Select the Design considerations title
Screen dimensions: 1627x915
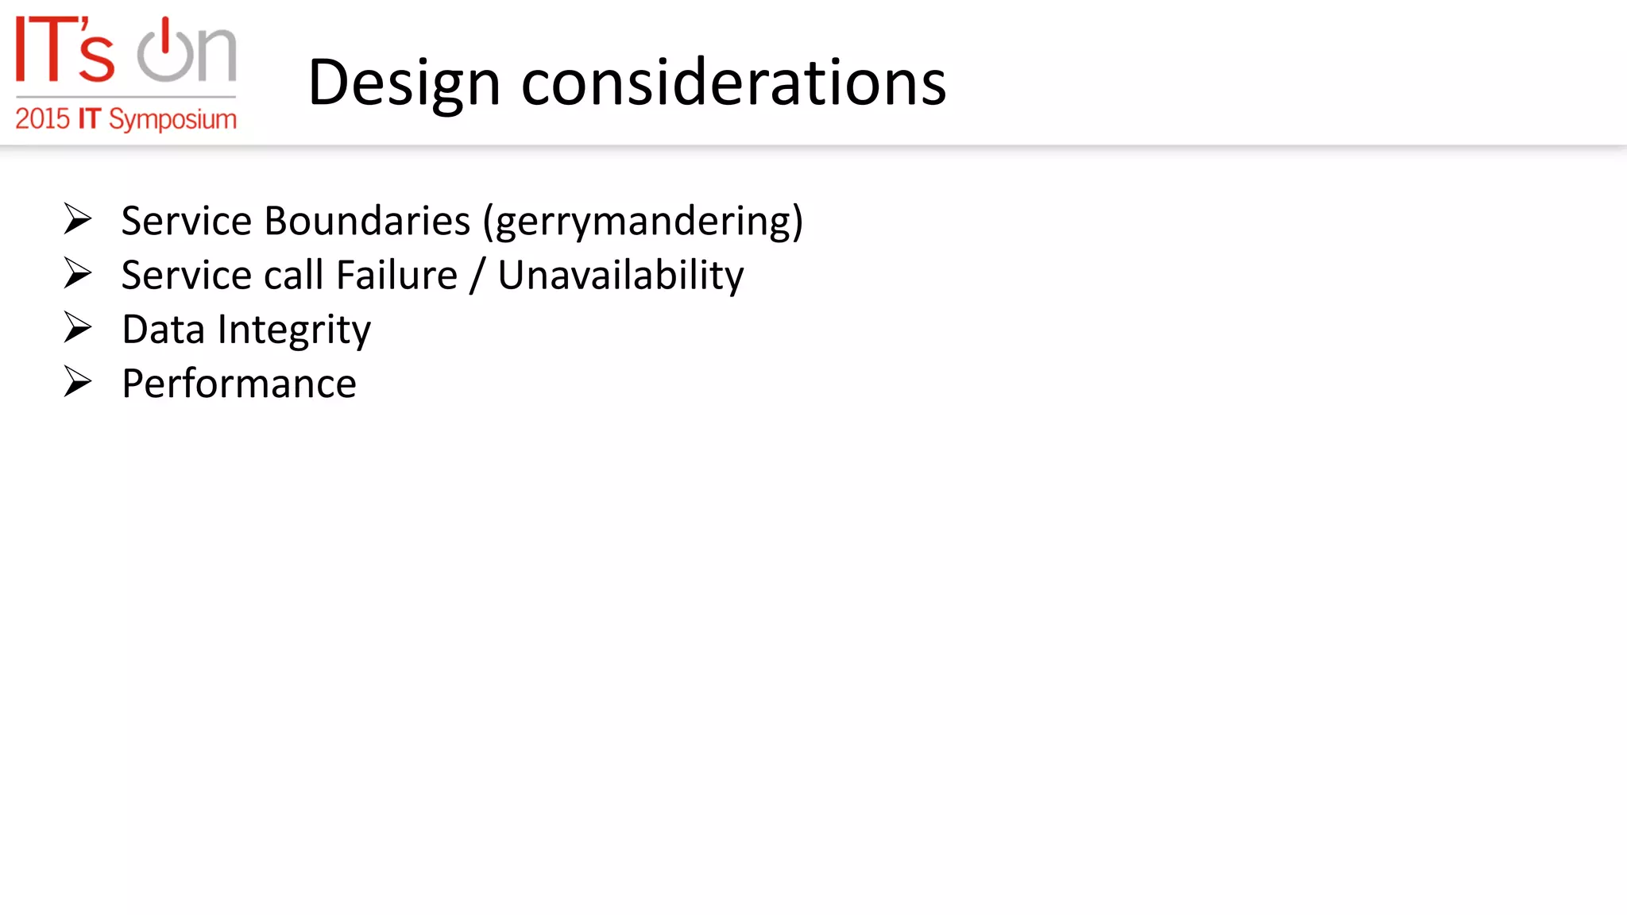pos(627,83)
